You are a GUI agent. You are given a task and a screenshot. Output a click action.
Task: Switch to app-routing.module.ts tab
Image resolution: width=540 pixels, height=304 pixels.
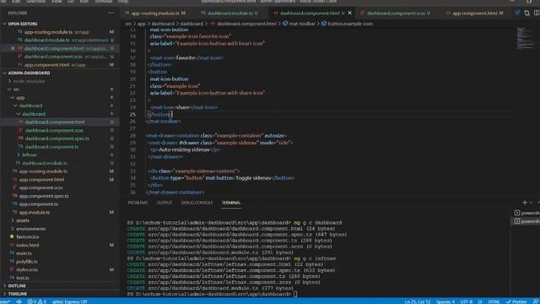pyautogui.click(x=155, y=14)
